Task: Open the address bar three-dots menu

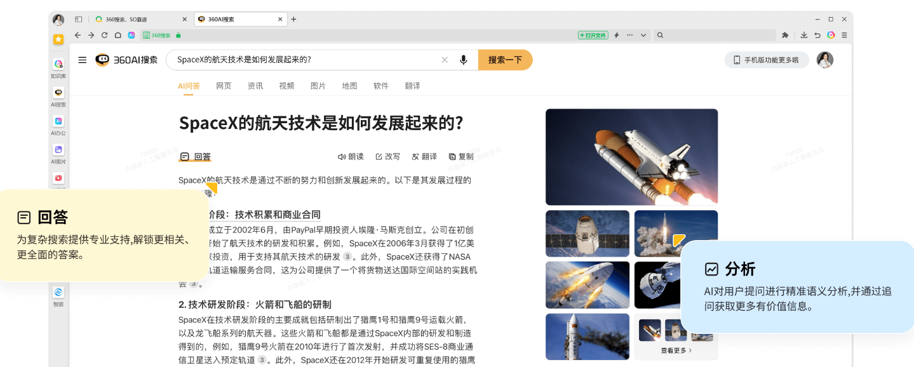Action: coord(629,35)
